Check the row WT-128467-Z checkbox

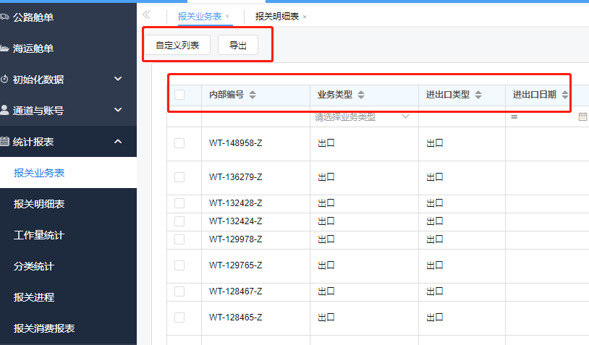179,291
